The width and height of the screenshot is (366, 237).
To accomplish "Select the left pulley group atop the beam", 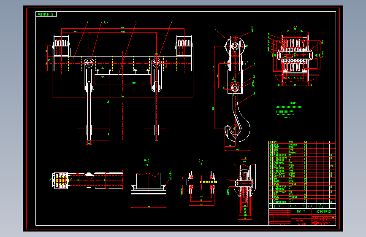I will pyautogui.click(x=61, y=46).
